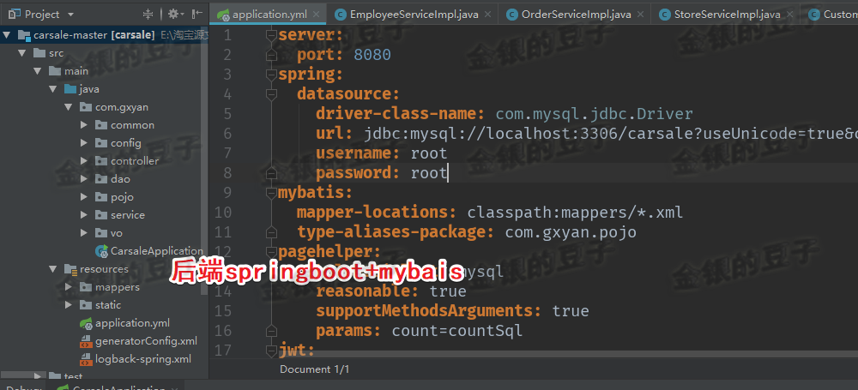Click the java source folder icon
The height and width of the screenshot is (390, 858).
70,89
